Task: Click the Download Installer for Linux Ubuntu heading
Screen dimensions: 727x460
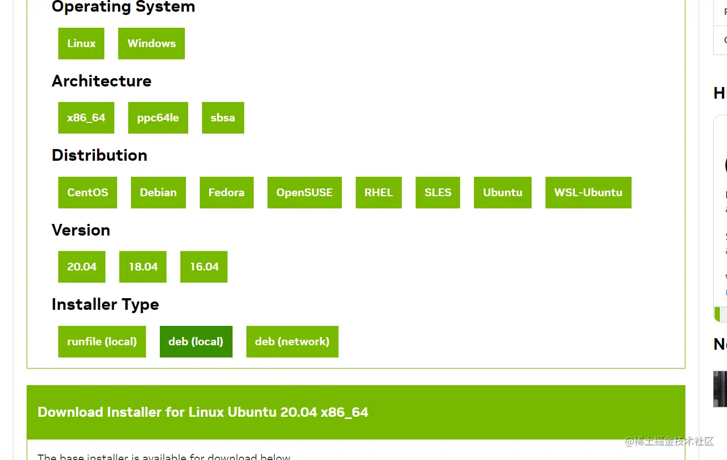Action: coord(203,412)
